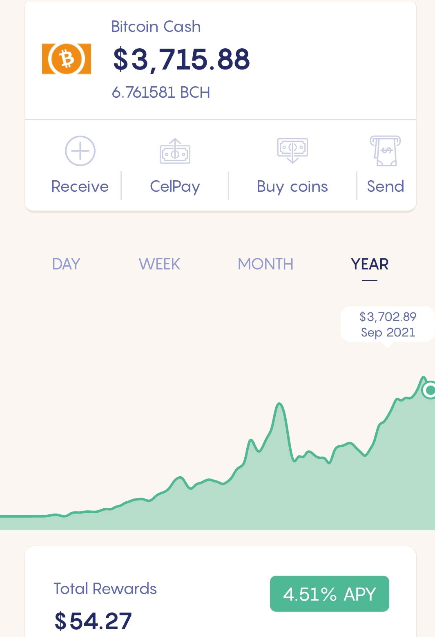Switch chart to MONTH view
Screen dimensions: 435x637
265,264
